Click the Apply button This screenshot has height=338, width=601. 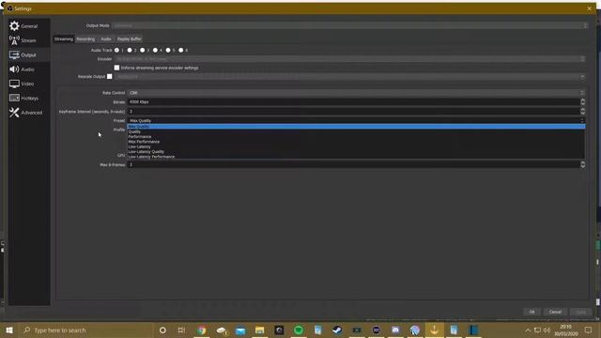click(581, 312)
